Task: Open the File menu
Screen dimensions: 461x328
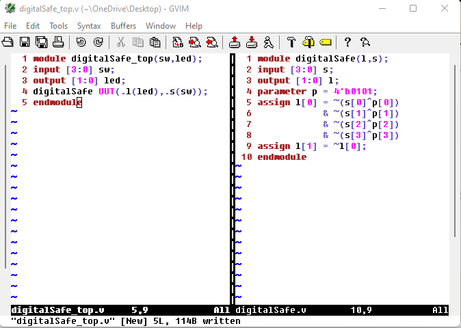Action: [x=10, y=26]
